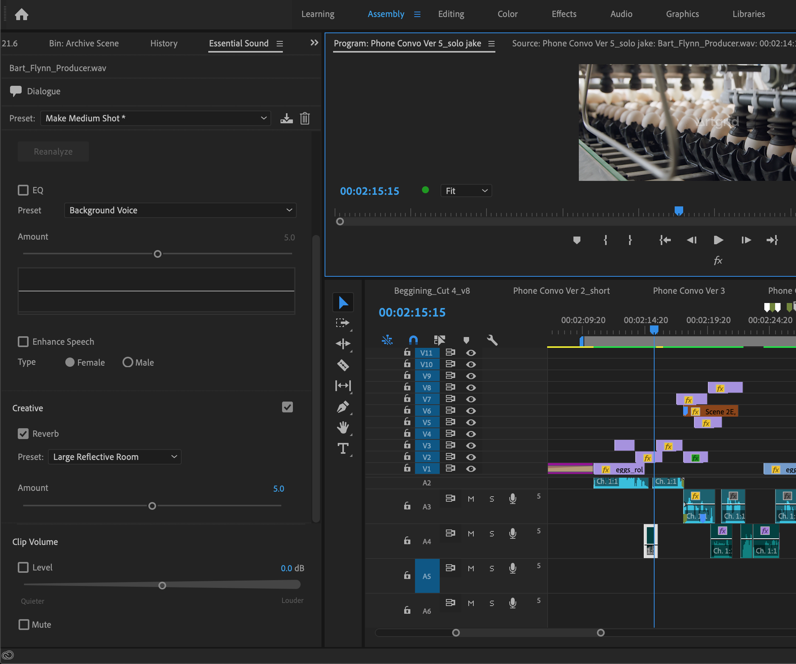Click the Save Preset button
This screenshot has height=664, width=796.
286,118
